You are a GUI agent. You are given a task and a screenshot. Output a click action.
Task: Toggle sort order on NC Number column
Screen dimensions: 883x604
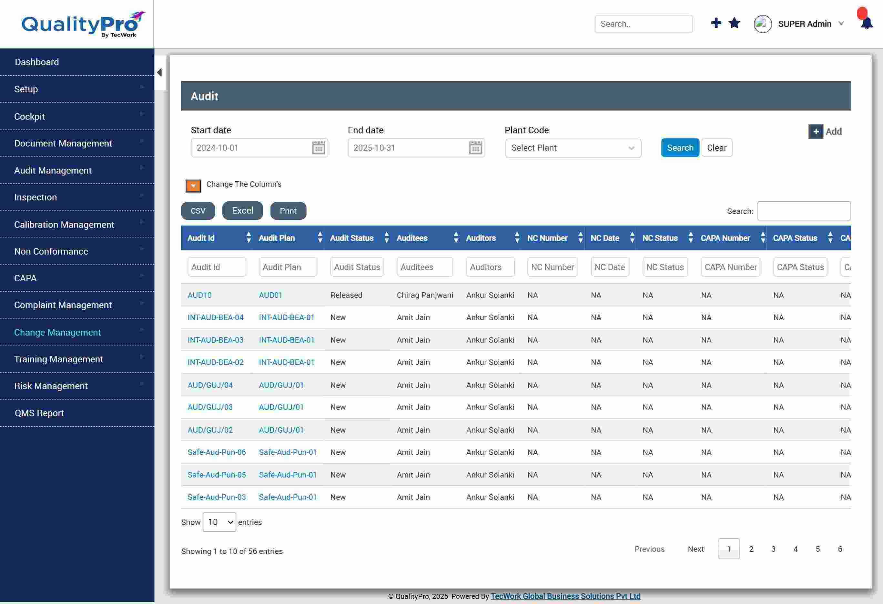580,238
